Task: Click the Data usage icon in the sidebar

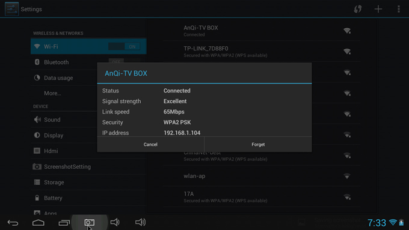Action: pyautogui.click(x=37, y=77)
